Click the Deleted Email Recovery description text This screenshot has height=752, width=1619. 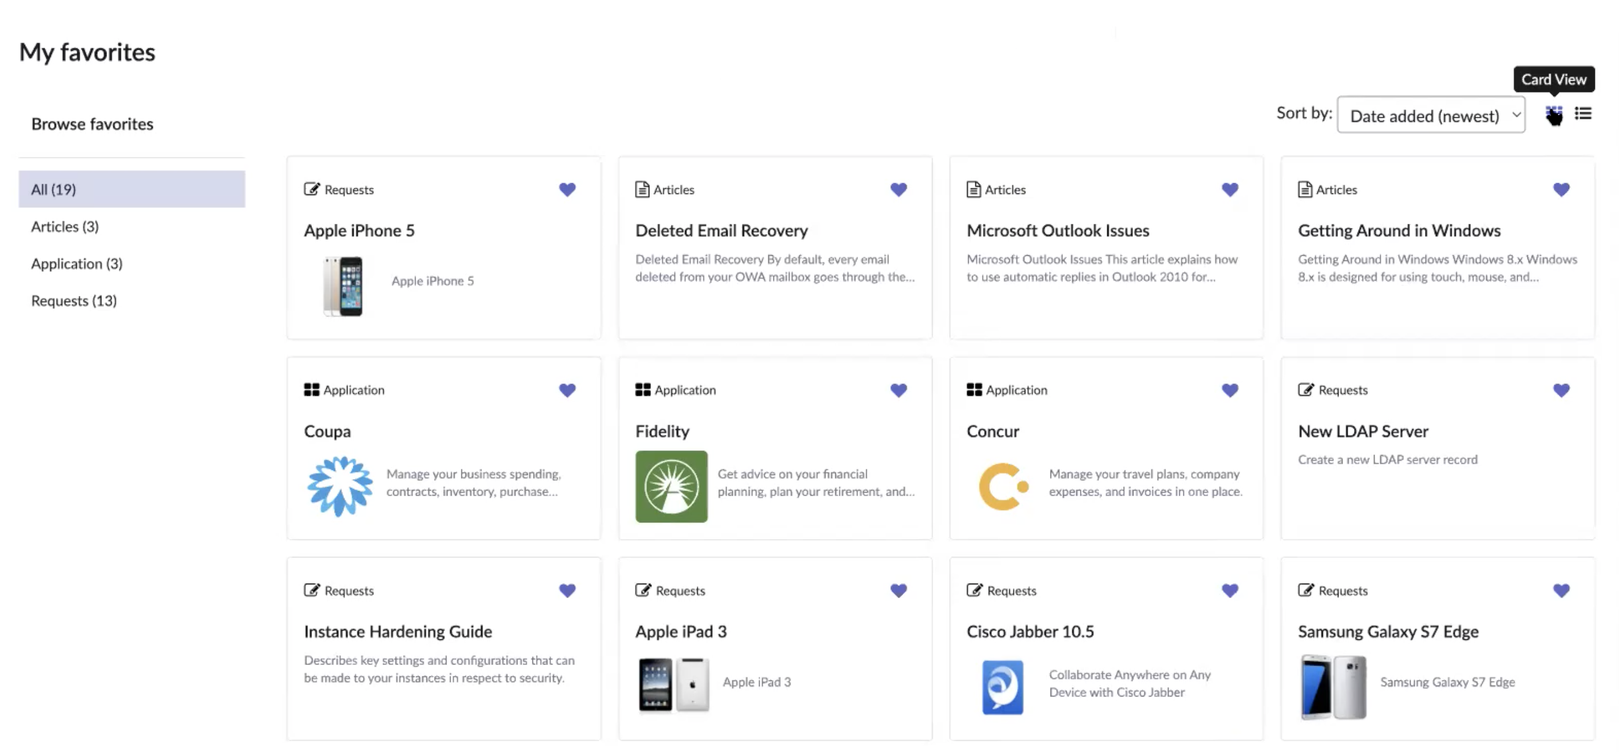(x=775, y=268)
